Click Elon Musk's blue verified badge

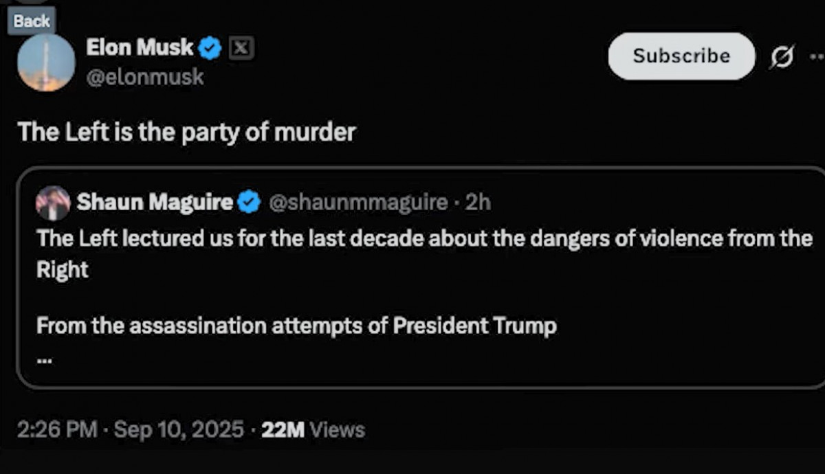tap(210, 48)
